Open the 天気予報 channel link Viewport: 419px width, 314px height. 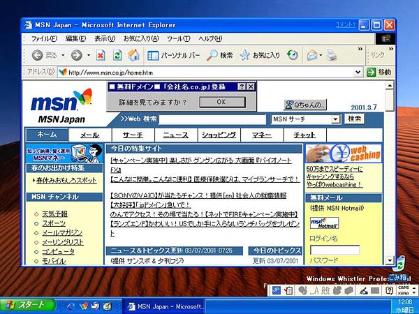[54, 214]
